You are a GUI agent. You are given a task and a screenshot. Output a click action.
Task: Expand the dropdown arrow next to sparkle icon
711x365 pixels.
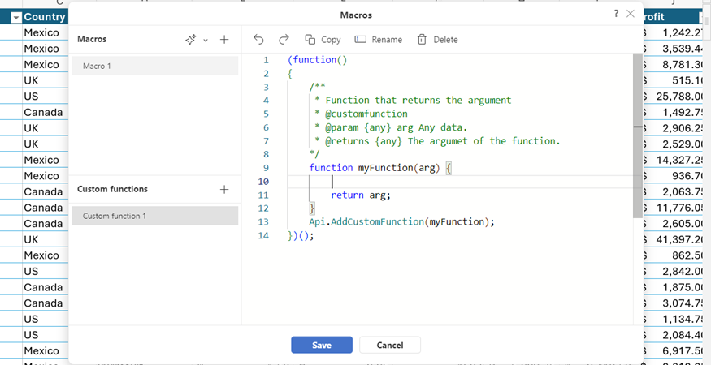click(206, 40)
